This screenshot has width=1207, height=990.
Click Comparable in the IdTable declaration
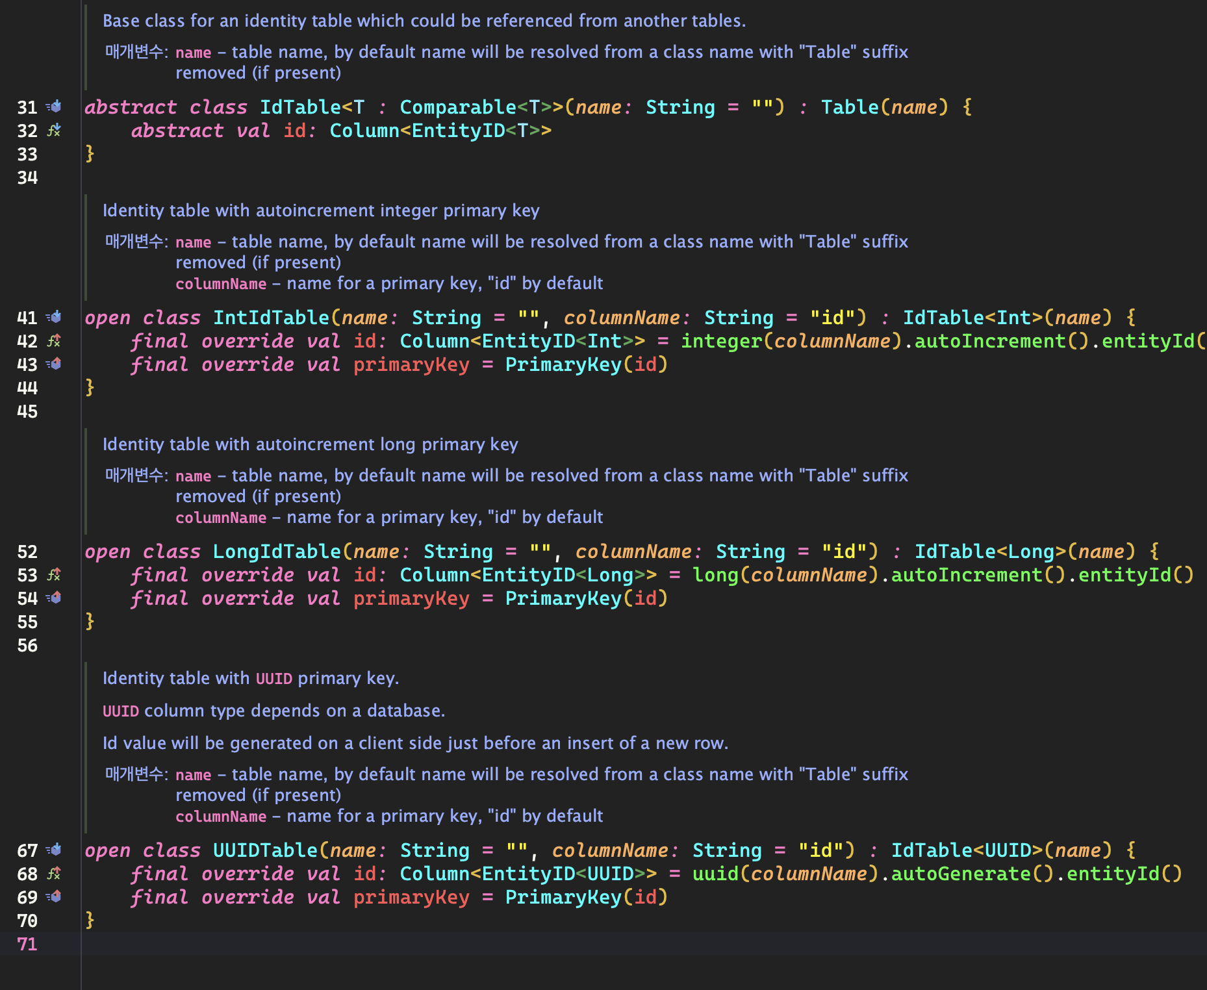pyautogui.click(x=458, y=107)
